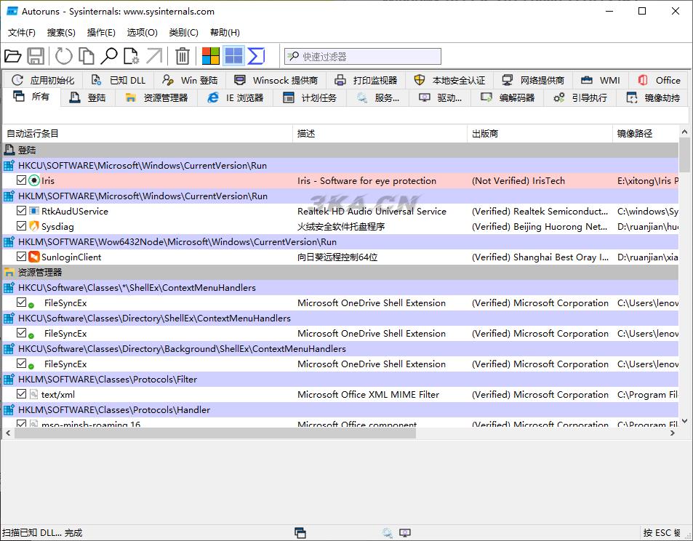Uncheck FileSyncEx under Directory\ShellEx ContextMenuHandlers
Viewport: 693px width, 541px height.
pos(21,333)
